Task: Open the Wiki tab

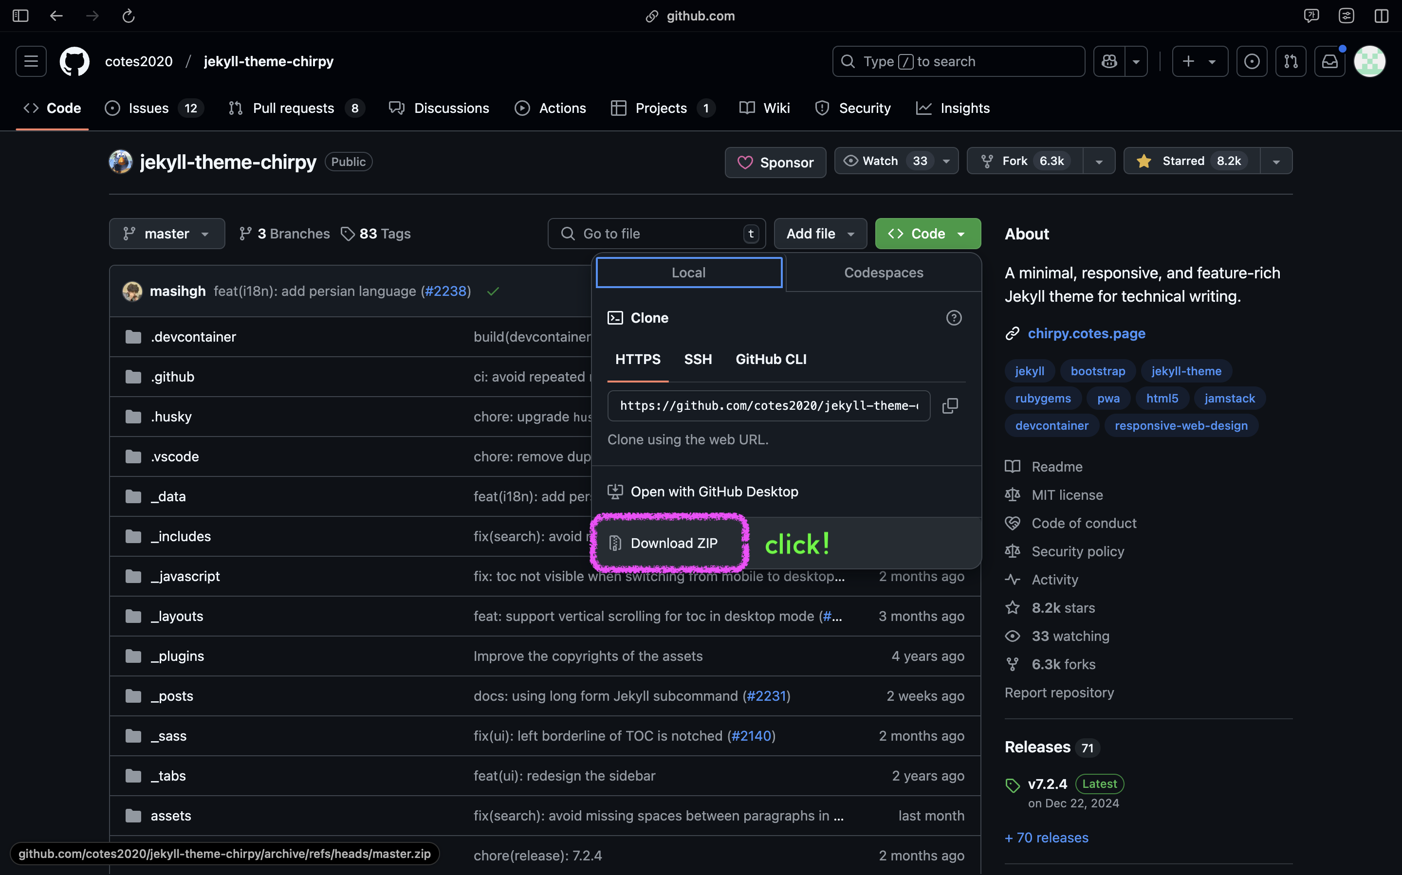Action: [x=764, y=108]
